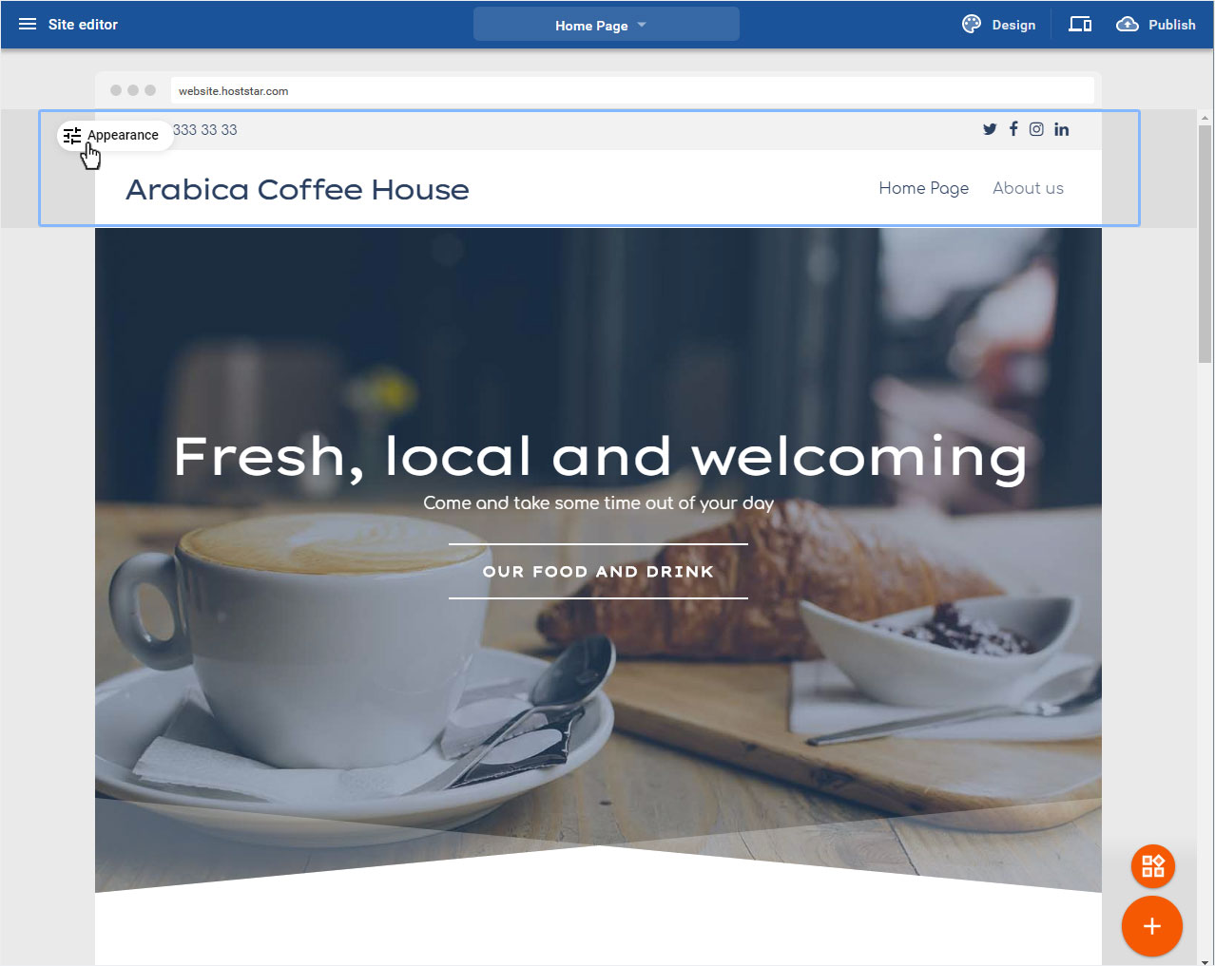Select Home Page in the site navigation

(x=923, y=188)
